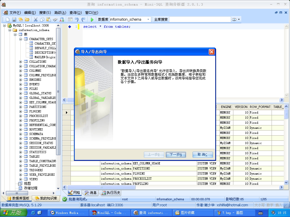Open 图片收藏 taskbar item
290x217 pixels.
(193, 213)
